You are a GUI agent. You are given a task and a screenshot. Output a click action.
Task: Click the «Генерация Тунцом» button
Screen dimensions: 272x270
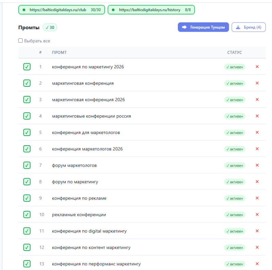tap(203, 27)
